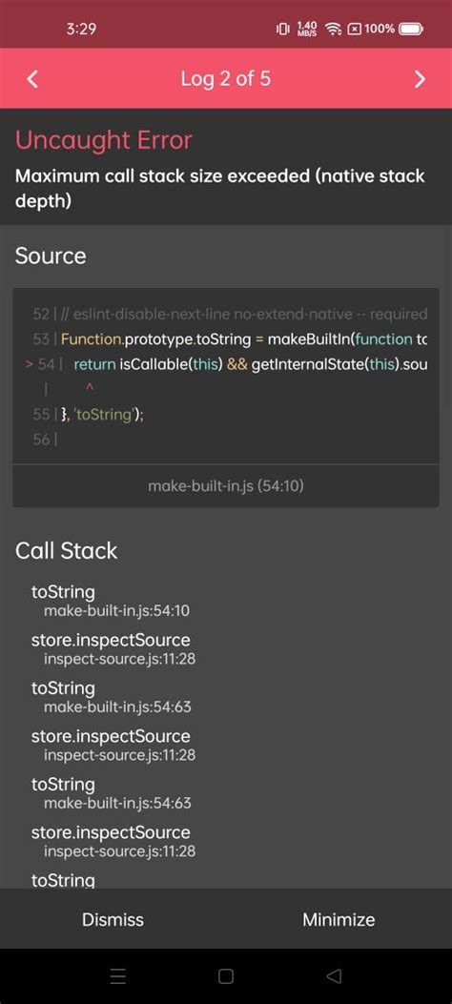Dismiss the error log
452x1004 pixels.
[113, 919]
